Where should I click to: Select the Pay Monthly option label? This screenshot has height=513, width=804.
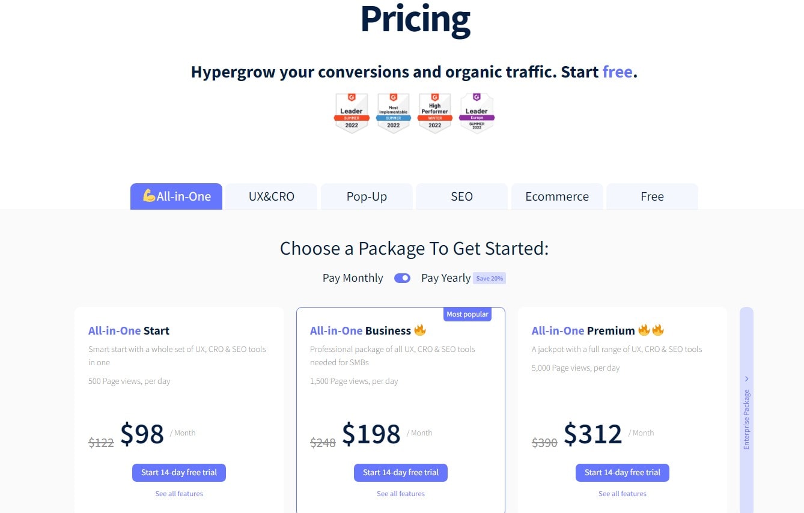(x=353, y=278)
